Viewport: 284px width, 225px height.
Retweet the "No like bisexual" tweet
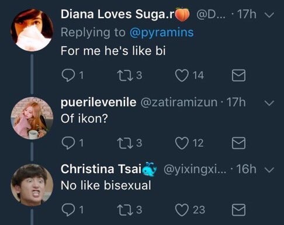click(x=125, y=210)
